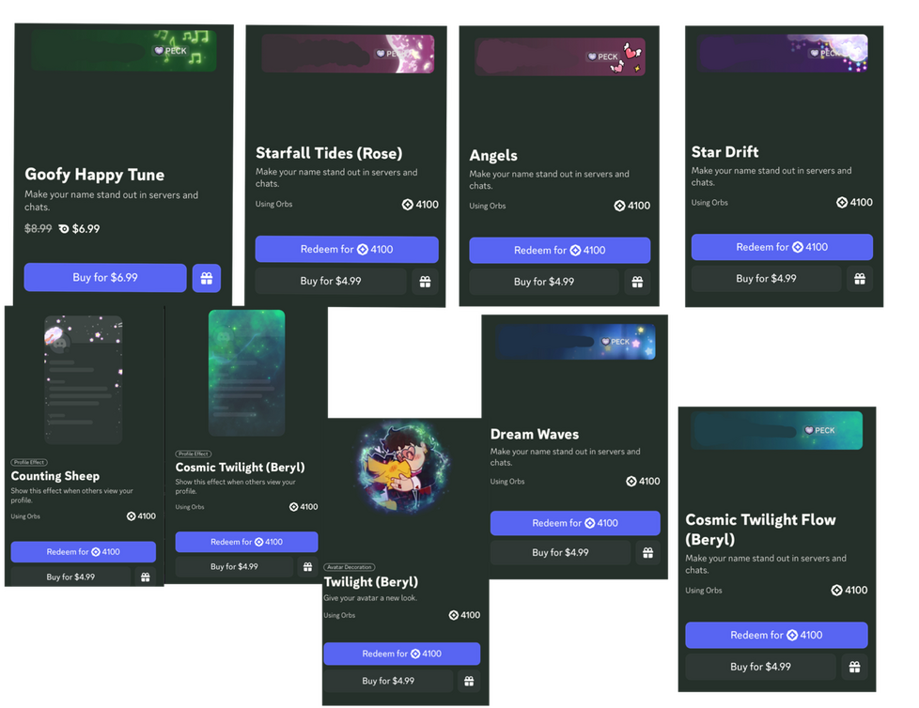Buy Star Drift for $4.99
This screenshot has width=919, height=708.
766,279
